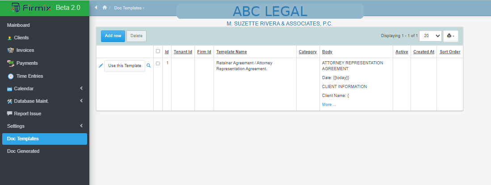Sort by Tenant Id column header

tap(183, 52)
